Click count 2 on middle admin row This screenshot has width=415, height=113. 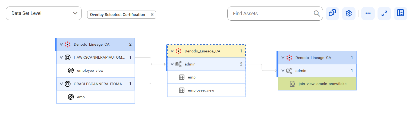pos(241,64)
